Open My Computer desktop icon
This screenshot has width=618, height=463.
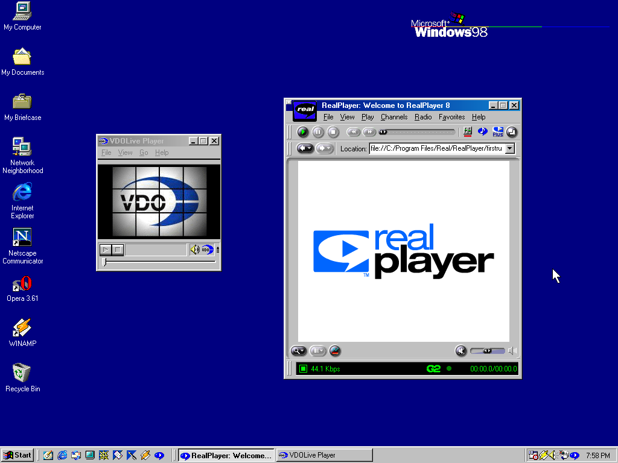click(x=22, y=16)
